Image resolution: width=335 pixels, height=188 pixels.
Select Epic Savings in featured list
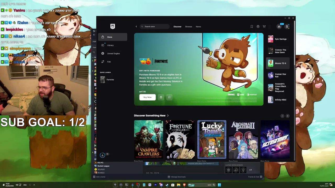click(x=278, y=39)
